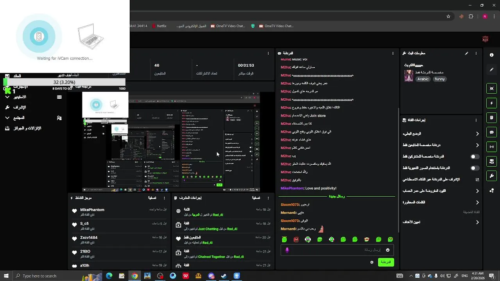
Task: Open stream info panel three-dot menu
Action: click(476, 53)
